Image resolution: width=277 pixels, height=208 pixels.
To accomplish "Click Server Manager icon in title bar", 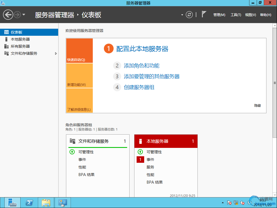I will pos(3,3).
